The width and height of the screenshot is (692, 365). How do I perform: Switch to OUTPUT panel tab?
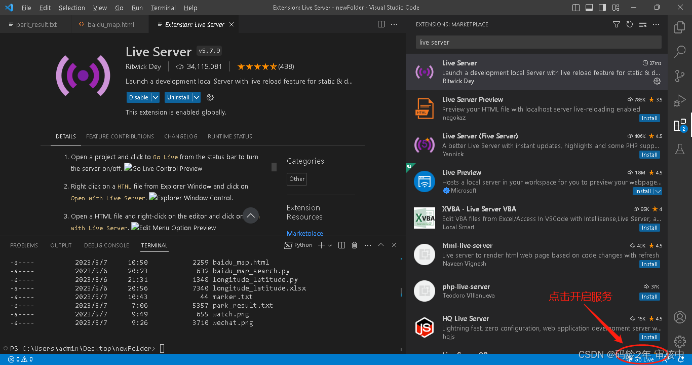coord(61,245)
